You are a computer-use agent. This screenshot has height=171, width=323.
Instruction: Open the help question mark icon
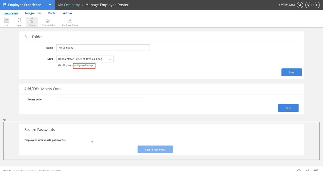(308, 5)
